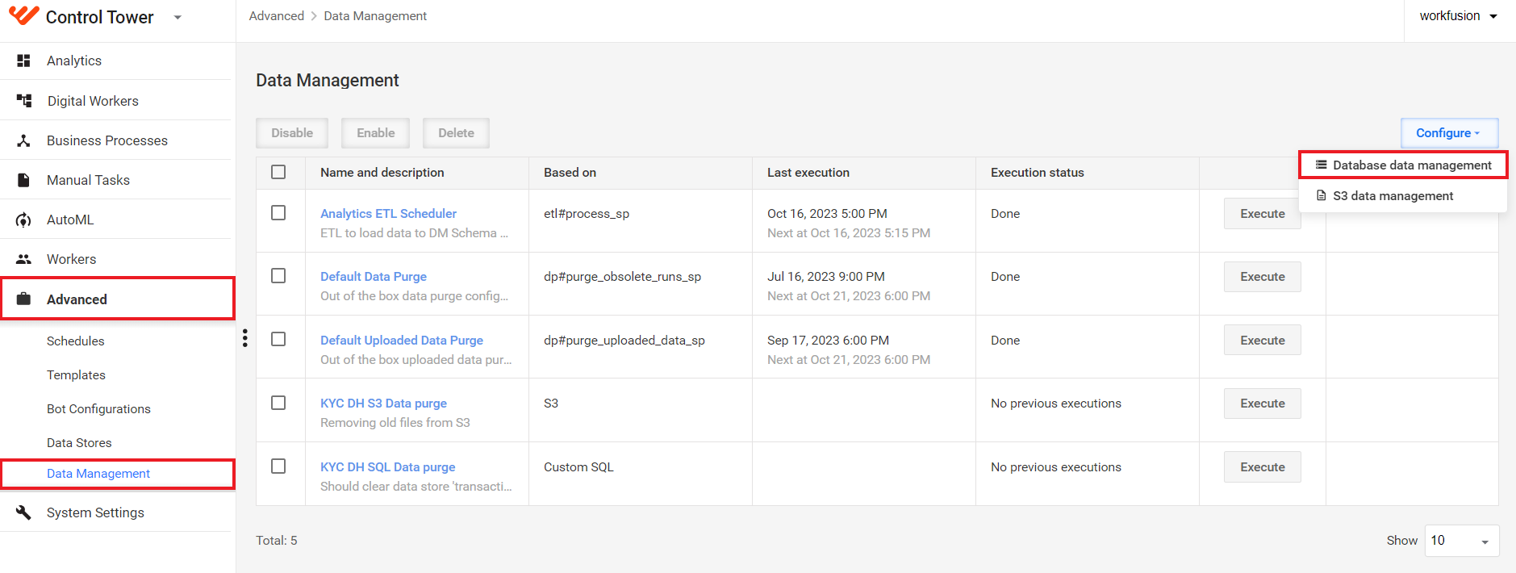The image size is (1516, 573).
Task: Click the Digital Workers icon
Action: coord(24,101)
